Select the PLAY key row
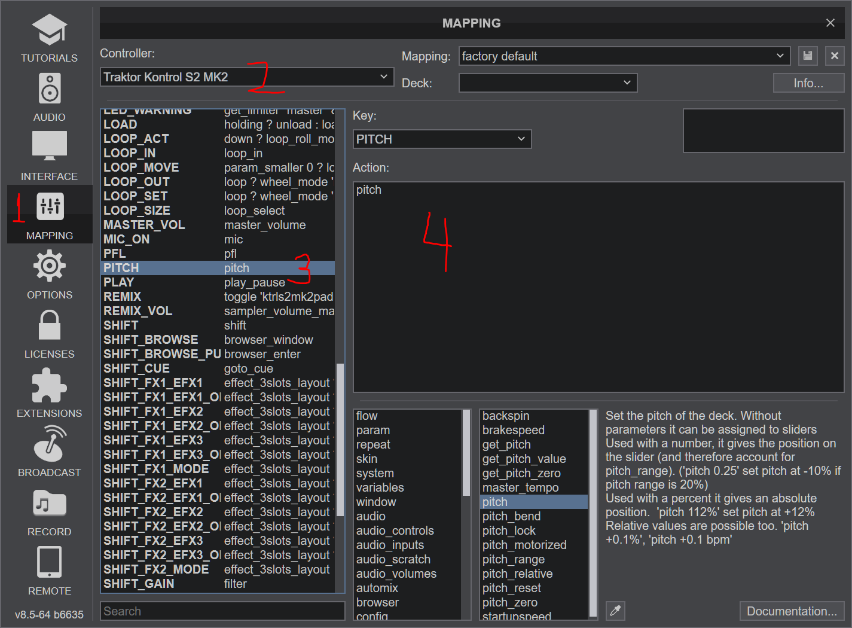 (218, 282)
